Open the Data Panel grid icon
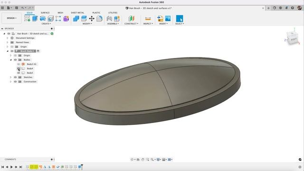This screenshot has height=171, width=304. [2, 8]
